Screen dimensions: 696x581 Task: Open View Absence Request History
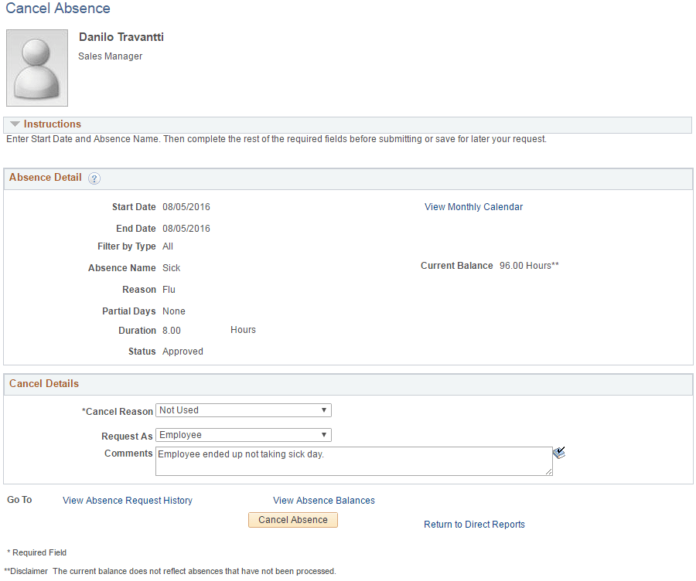(x=127, y=500)
